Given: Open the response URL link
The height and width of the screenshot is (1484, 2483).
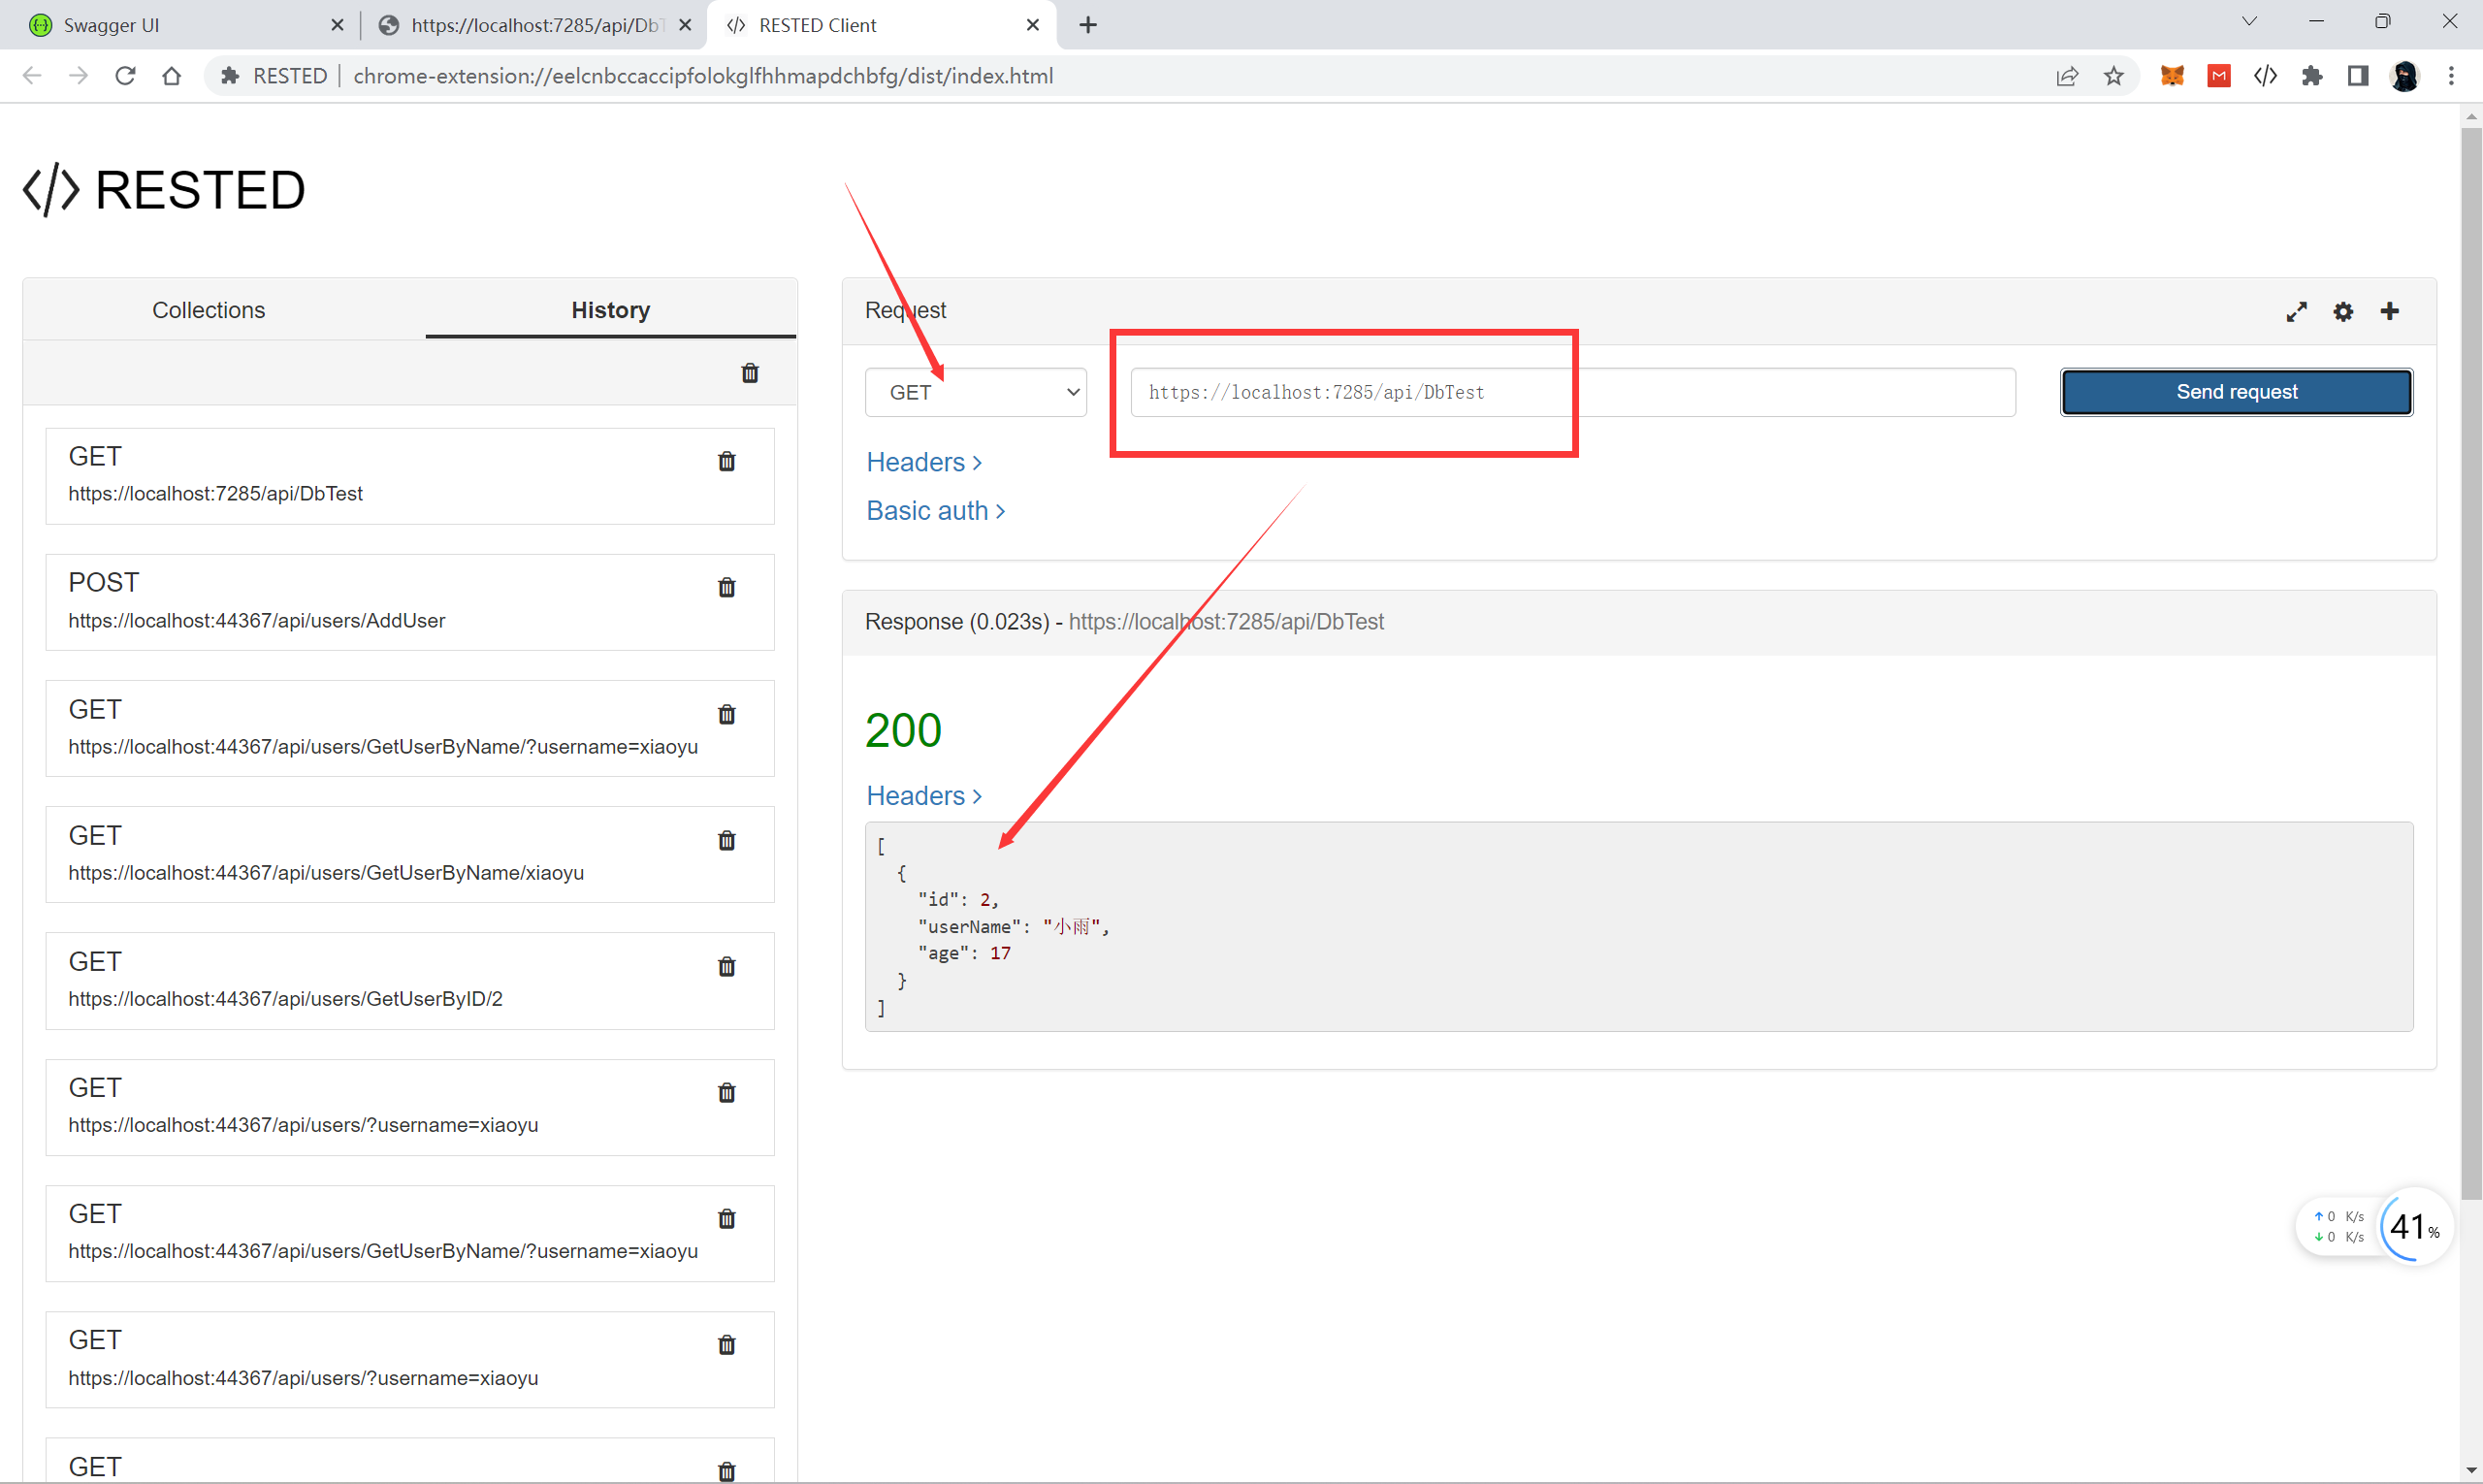Looking at the screenshot, I should (x=1226, y=621).
